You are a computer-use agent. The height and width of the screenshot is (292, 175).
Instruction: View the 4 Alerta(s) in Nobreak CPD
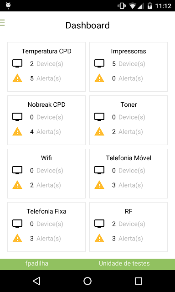point(46,132)
